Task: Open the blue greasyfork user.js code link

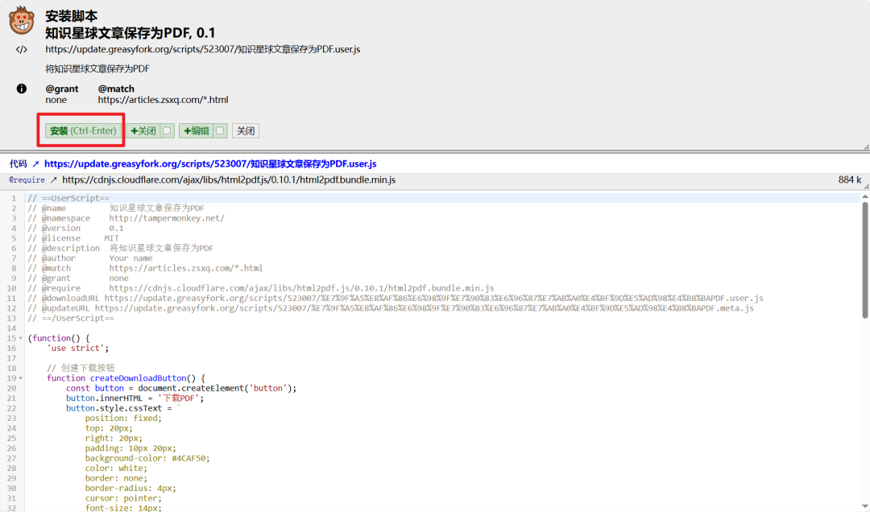Action: pos(210,164)
